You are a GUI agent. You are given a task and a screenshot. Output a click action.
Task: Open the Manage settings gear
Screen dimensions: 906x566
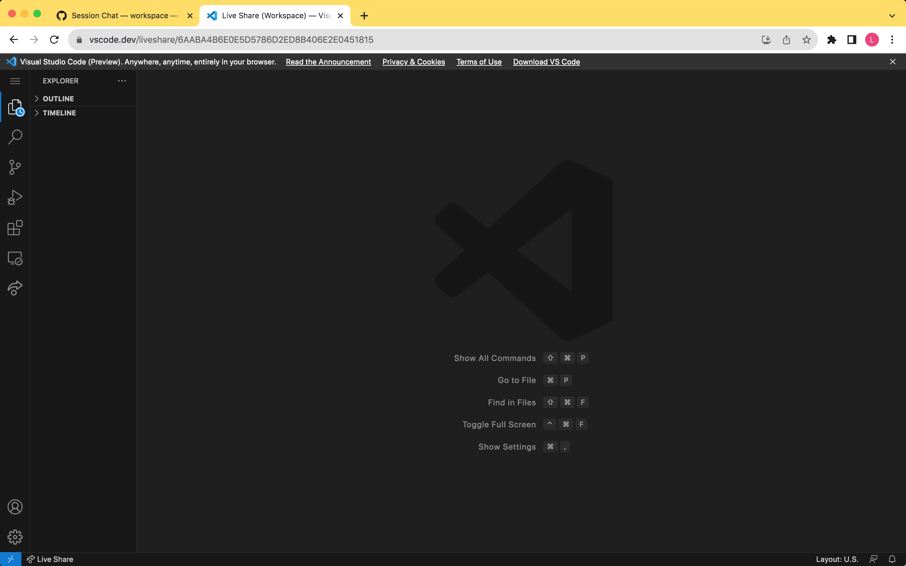tap(15, 537)
